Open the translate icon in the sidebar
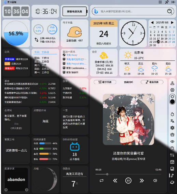This screenshot has height=194, width=177. 172,121
